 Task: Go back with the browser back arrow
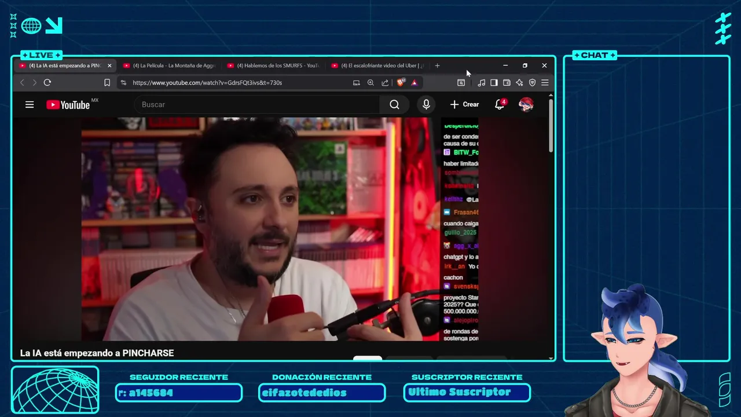click(23, 83)
